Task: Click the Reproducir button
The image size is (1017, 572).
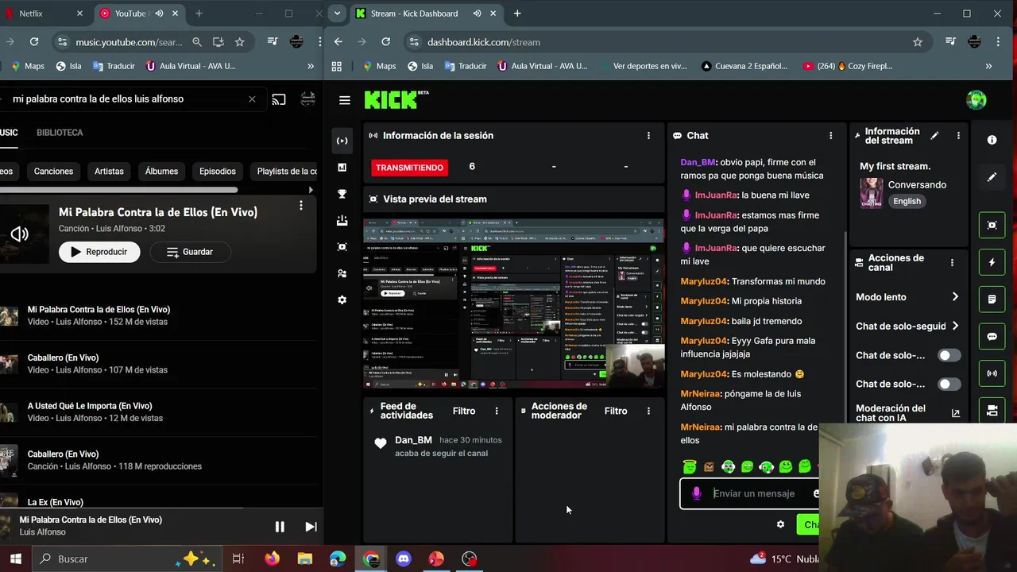Action: (x=99, y=252)
